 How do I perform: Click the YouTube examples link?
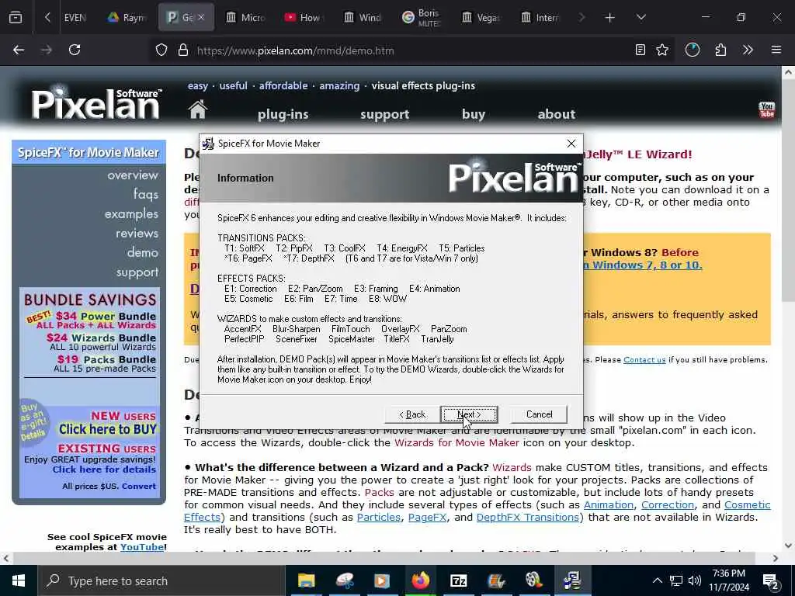(141, 547)
